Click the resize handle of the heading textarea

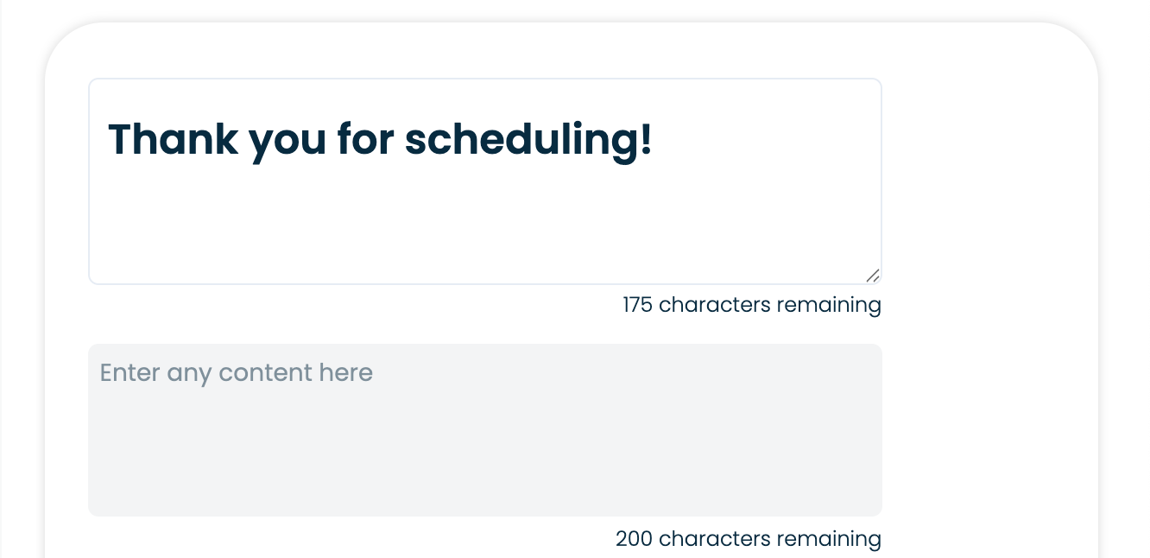[873, 276]
